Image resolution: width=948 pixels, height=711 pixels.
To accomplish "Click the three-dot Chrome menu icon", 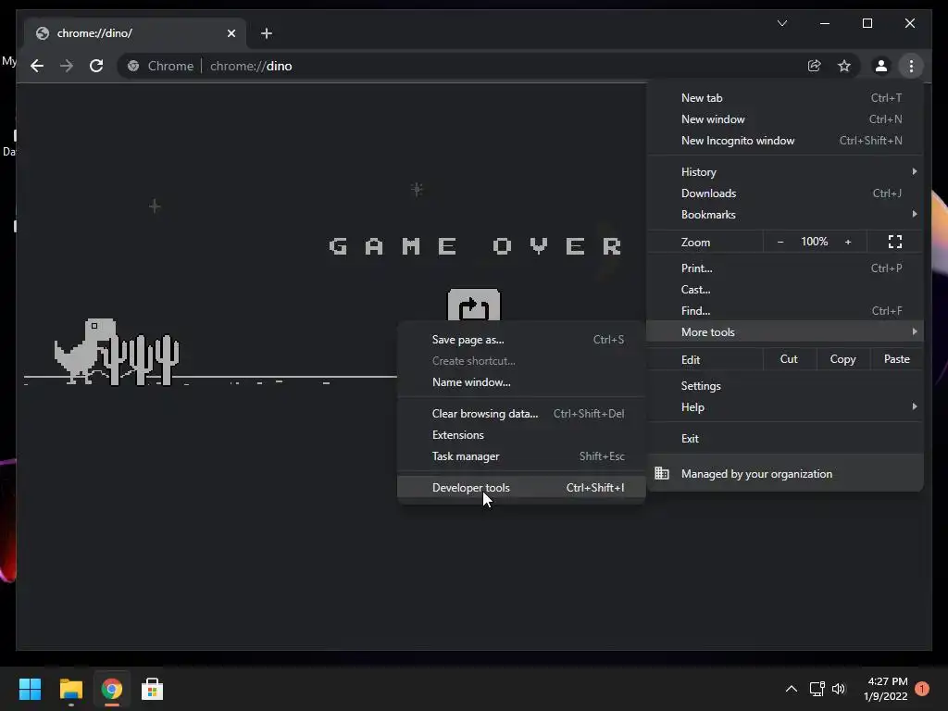I will [x=911, y=66].
